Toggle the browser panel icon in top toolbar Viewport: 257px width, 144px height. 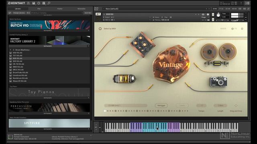point(29,3)
